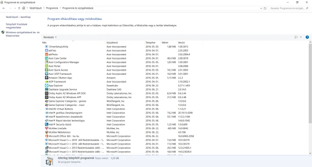The height and width of the screenshot is (167, 312).
Task: Click the Microsoft Office 365 icon
Action: point(46,136)
